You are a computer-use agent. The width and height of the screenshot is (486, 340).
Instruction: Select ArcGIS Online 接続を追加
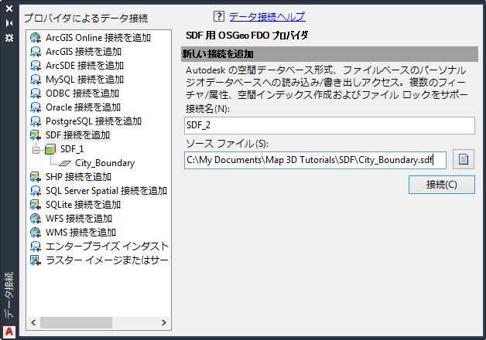click(x=98, y=38)
